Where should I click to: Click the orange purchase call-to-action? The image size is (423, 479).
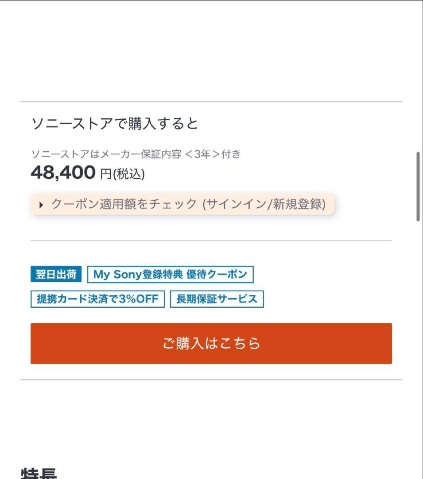[x=211, y=343]
